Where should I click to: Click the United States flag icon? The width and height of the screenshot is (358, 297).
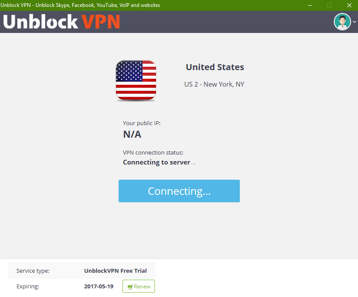(136, 81)
